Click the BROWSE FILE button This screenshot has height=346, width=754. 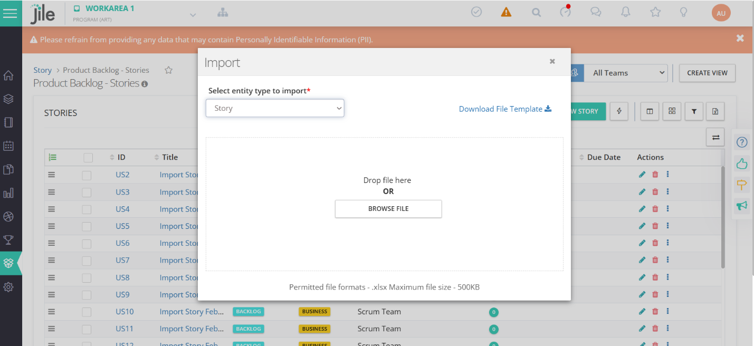coord(388,209)
